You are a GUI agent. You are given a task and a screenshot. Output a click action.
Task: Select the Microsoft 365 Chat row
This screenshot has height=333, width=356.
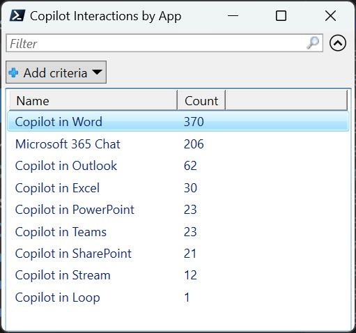(x=178, y=144)
